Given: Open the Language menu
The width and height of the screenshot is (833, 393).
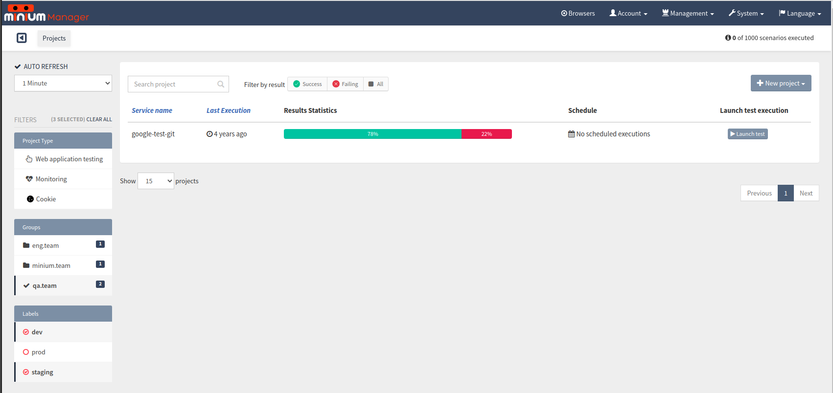Looking at the screenshot, I should point(800,13).
